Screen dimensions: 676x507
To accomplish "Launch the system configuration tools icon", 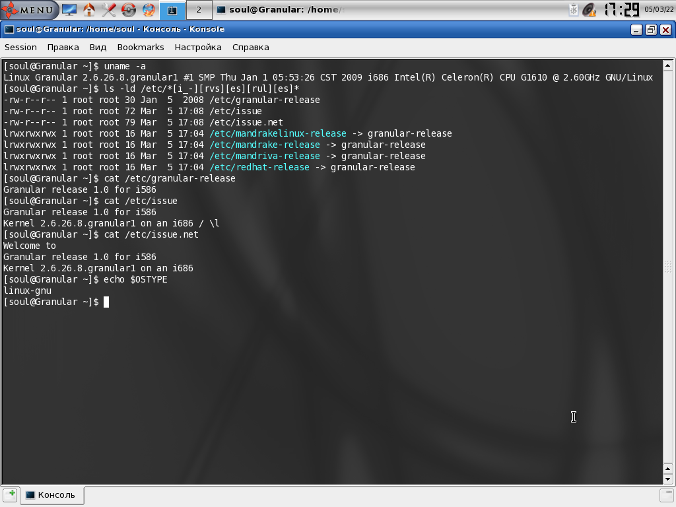I will click(x=109, y=9).
